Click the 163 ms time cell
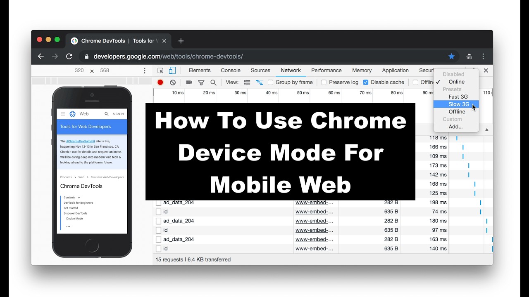Viewport: 529px width, 297px height. click(x=438, y=239)
